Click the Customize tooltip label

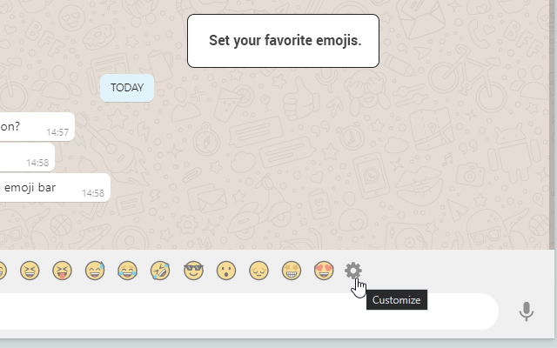pyautogui.click(x=397, y=300)
